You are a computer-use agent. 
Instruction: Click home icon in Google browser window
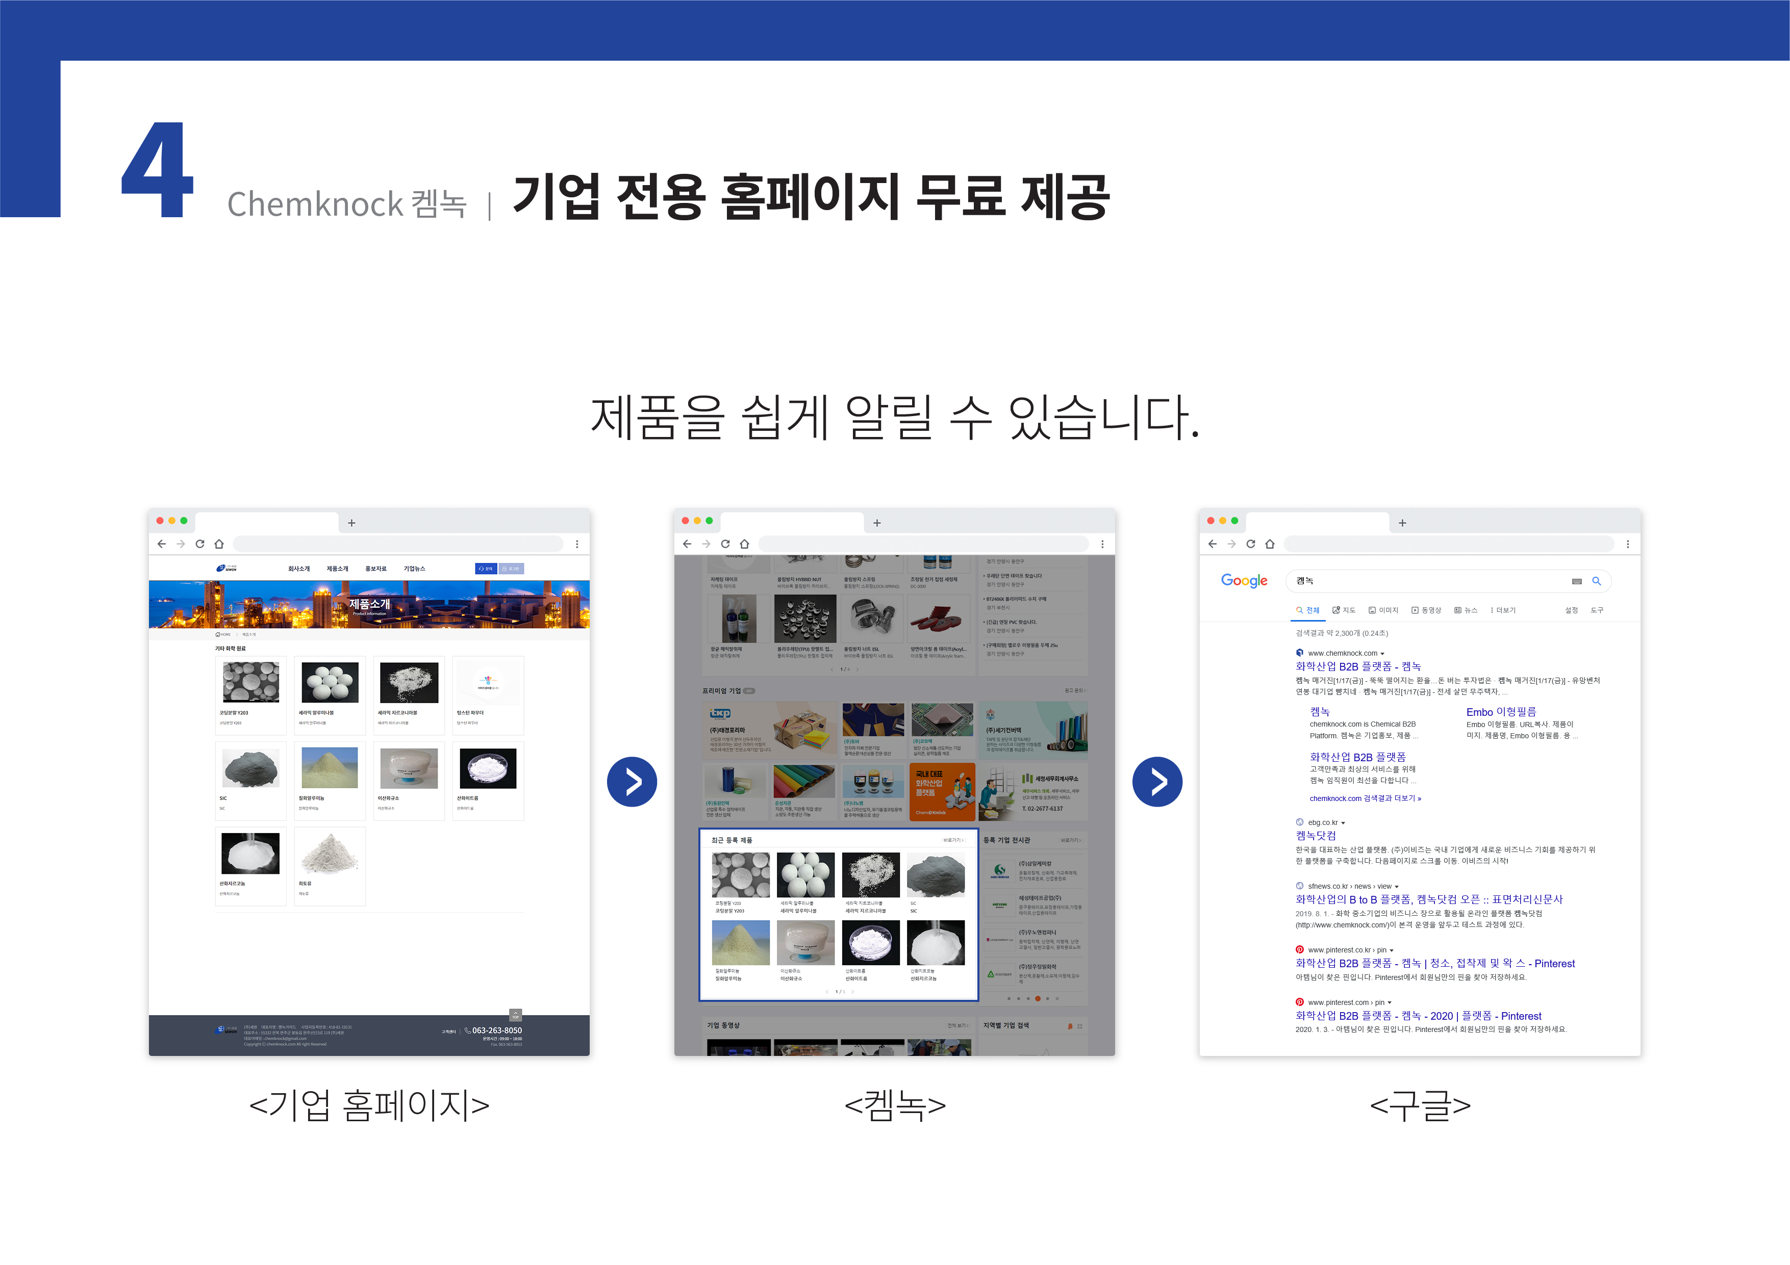1270,544
